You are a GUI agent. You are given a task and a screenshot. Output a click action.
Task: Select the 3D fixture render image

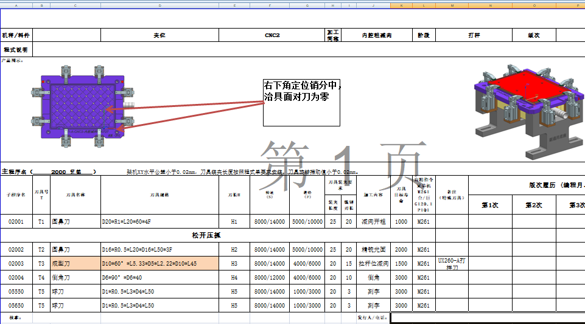529,111
